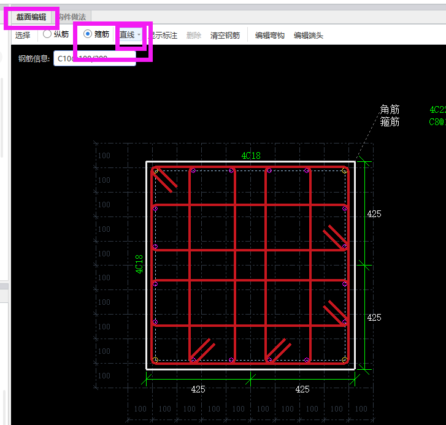The image size is (446, 425).
Task: Click the green 4C18 label above the section
Action: coord(251,156)
